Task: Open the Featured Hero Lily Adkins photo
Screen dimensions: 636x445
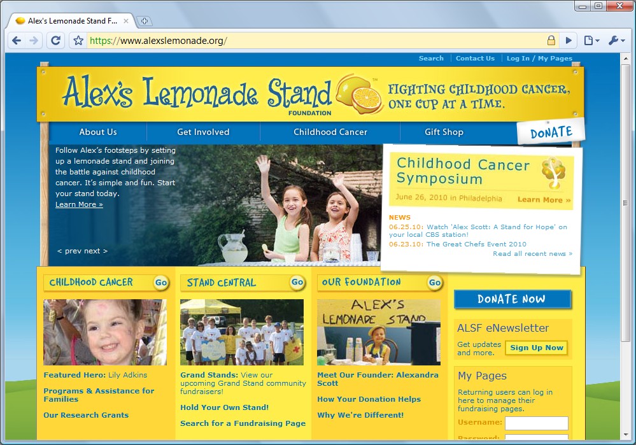Action: click(x=105, y=332)
